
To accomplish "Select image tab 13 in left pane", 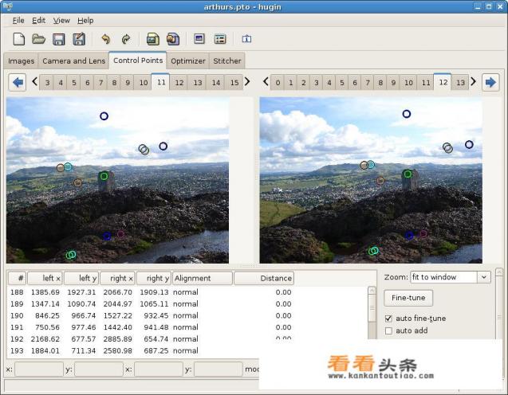I will [x=198, y=82].
